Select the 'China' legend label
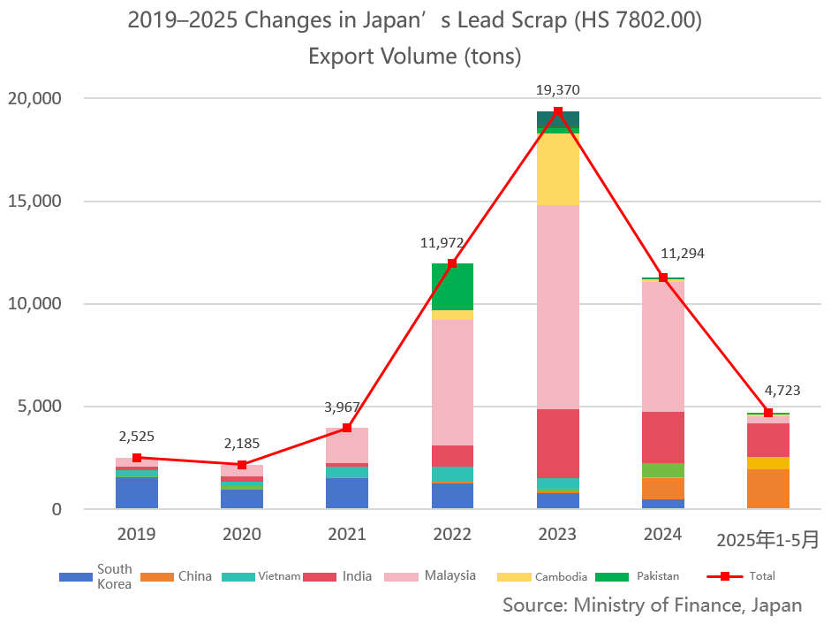Screen dimensions: 831x624 (x=195, y=576)
